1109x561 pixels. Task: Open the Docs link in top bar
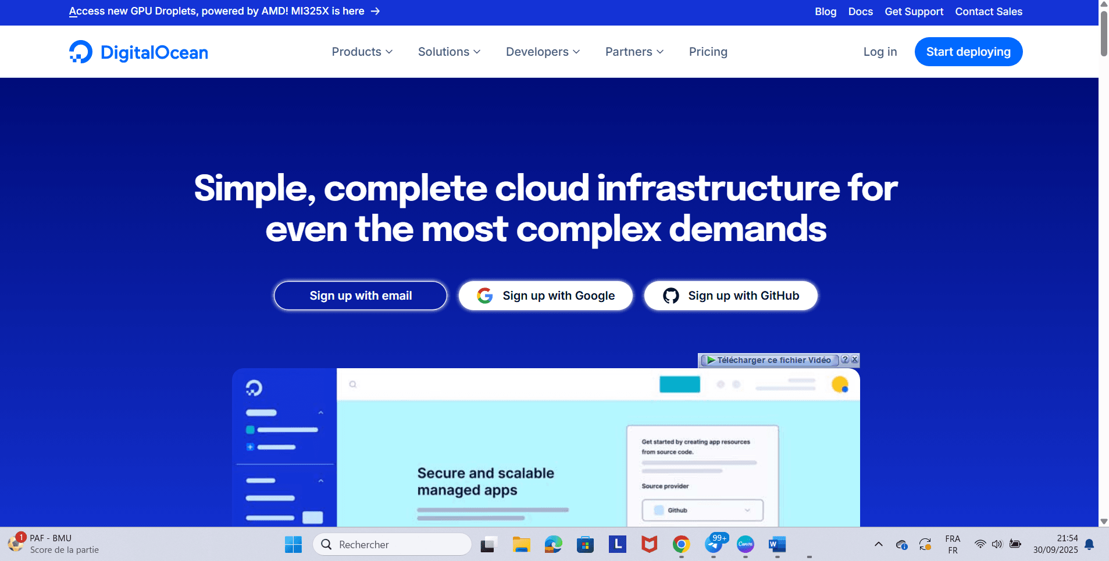tap(860, 12)
